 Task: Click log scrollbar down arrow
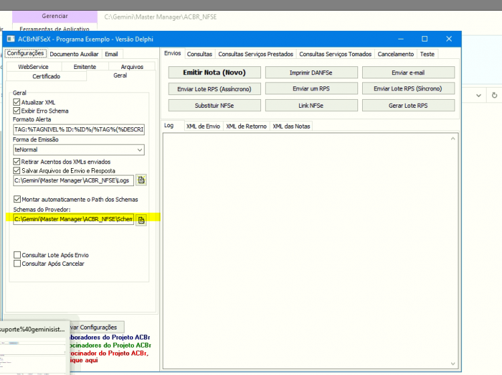(x=452, y=364)
